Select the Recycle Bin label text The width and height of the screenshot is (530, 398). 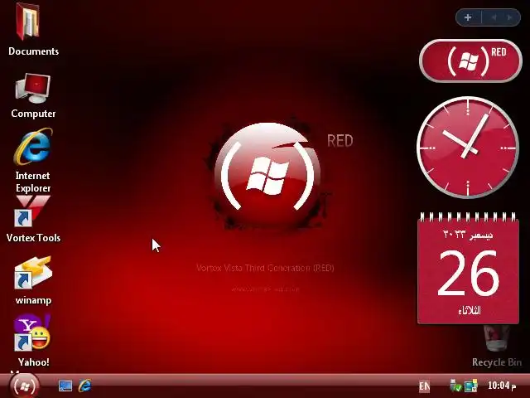pos(497,362)
